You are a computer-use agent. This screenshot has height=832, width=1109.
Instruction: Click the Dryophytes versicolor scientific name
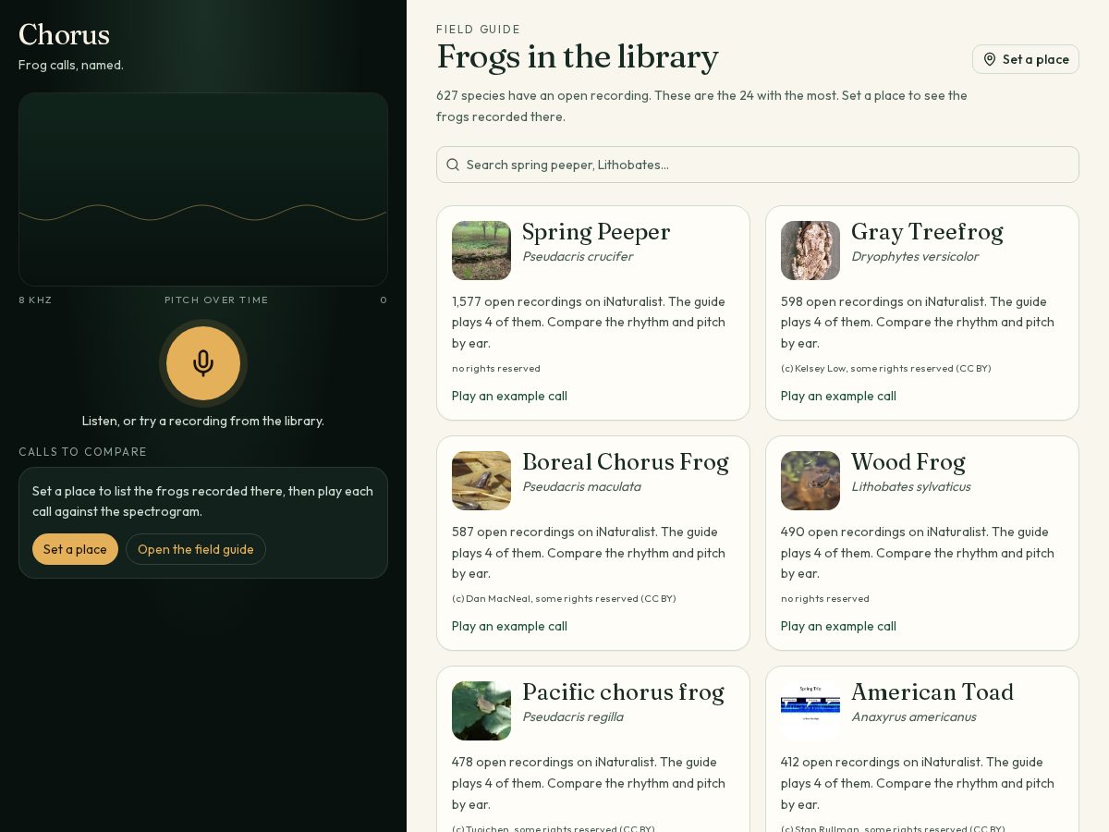pos(915,256)
